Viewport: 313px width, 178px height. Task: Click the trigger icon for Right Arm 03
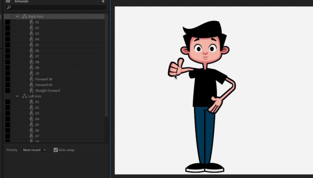pyautogui.click(x=32, y=33)
